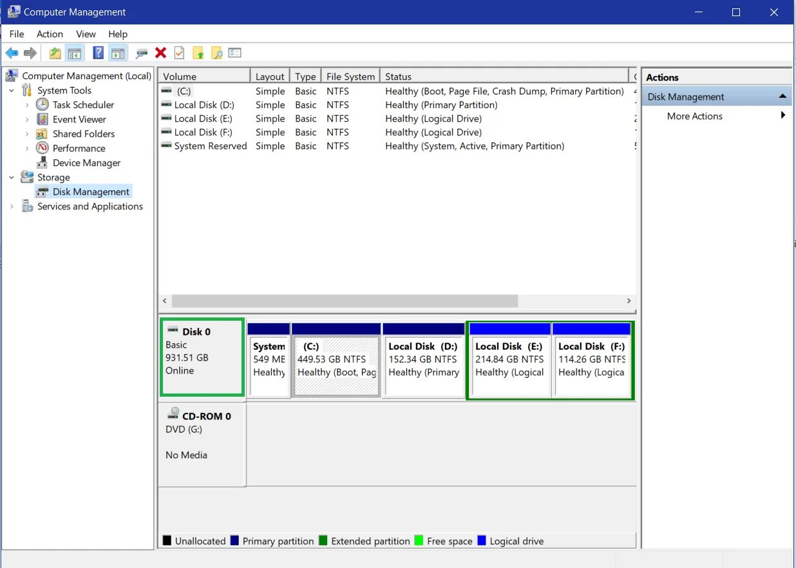Click More Actions in the Actions pane

[x=695, y=116]
